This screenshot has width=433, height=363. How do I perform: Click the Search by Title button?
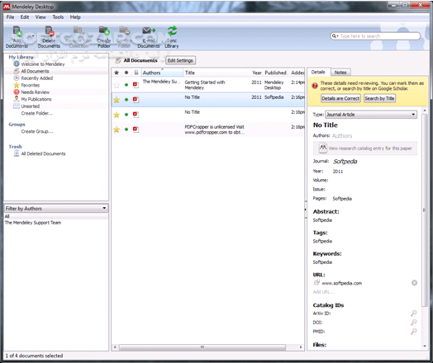(379, 98)
